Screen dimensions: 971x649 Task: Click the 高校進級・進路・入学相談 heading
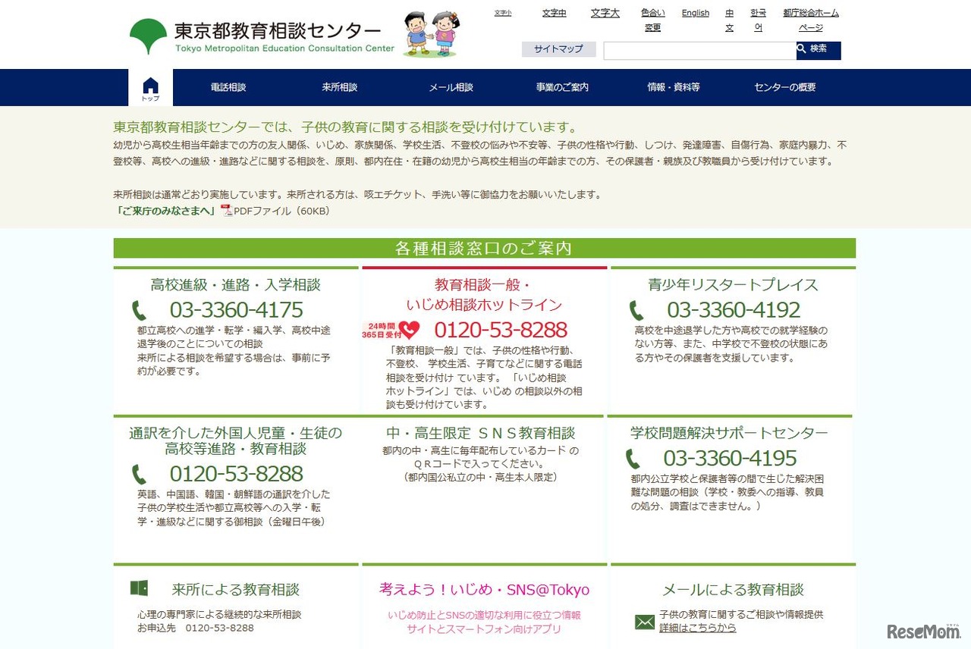pos(236,285)
